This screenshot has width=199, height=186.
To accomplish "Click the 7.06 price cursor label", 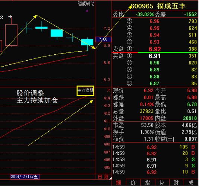I will pos(103,39).
